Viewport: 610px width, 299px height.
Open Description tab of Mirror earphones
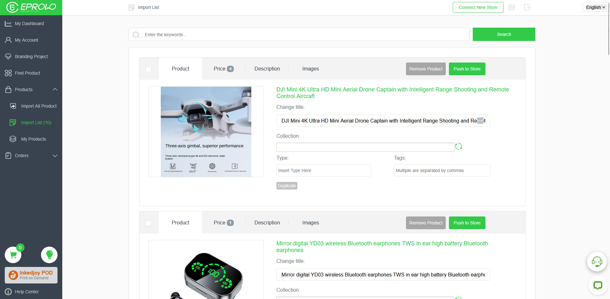point(267,223)
